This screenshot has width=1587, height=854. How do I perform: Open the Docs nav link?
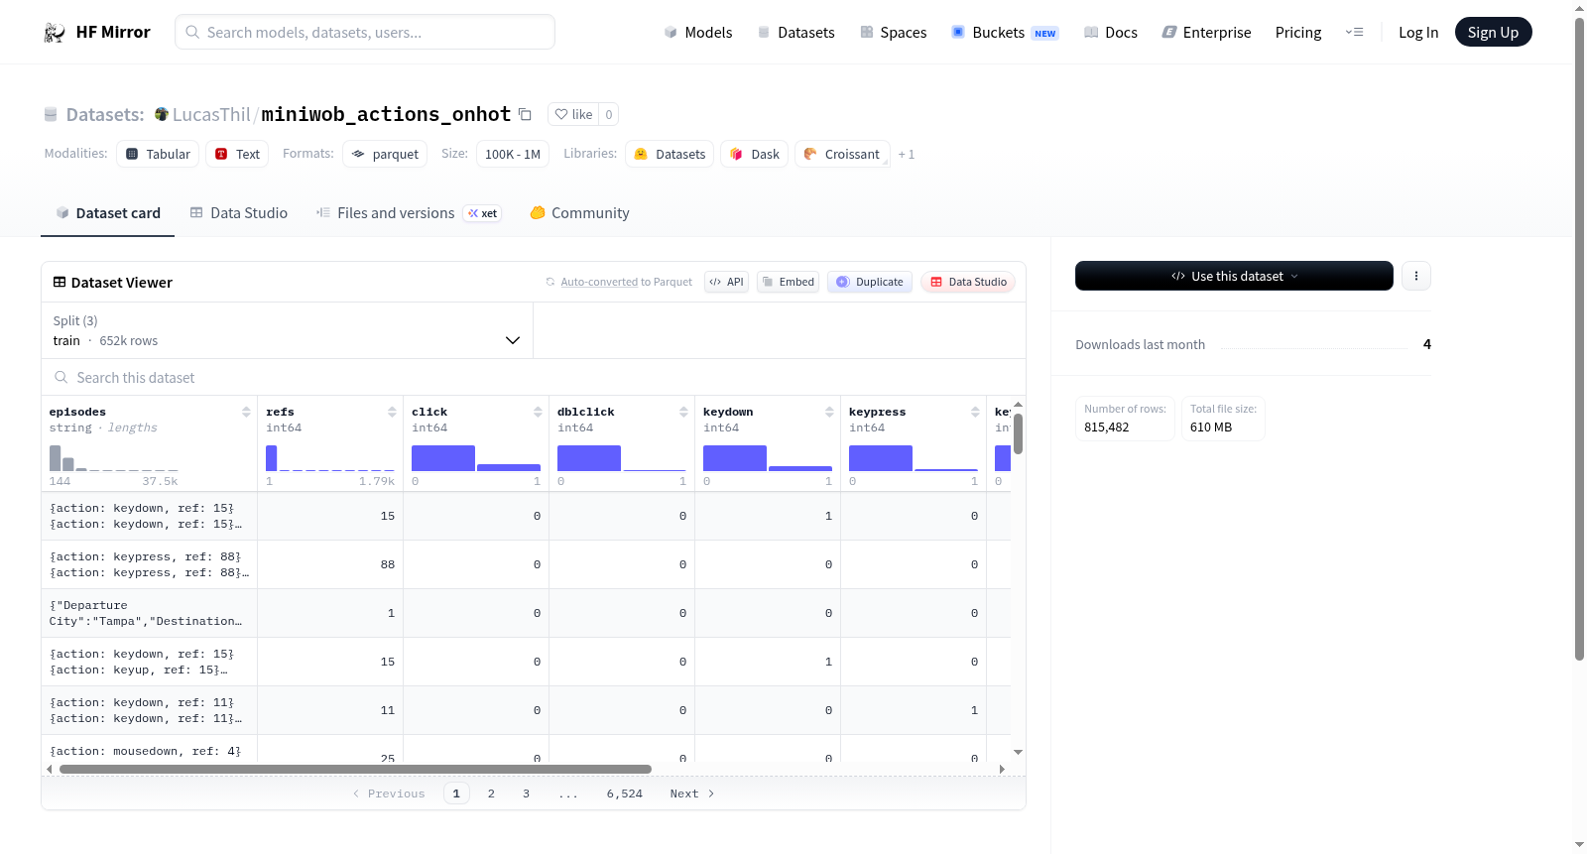[1111, 33]
